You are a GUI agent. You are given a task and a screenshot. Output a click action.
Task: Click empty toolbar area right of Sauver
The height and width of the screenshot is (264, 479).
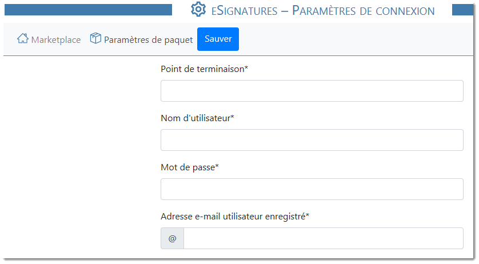point(354,39)
